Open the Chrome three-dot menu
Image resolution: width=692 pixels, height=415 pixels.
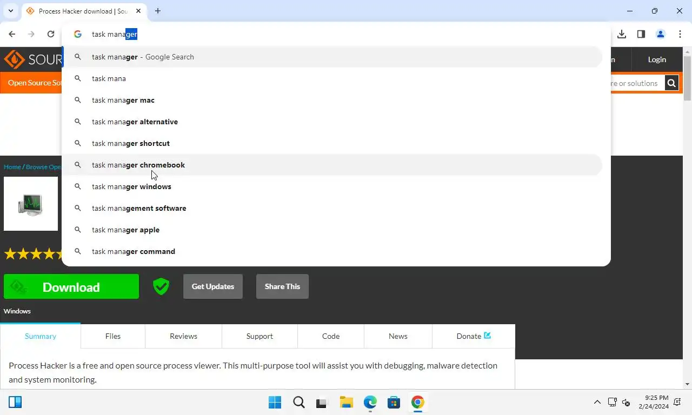(680, 34)
